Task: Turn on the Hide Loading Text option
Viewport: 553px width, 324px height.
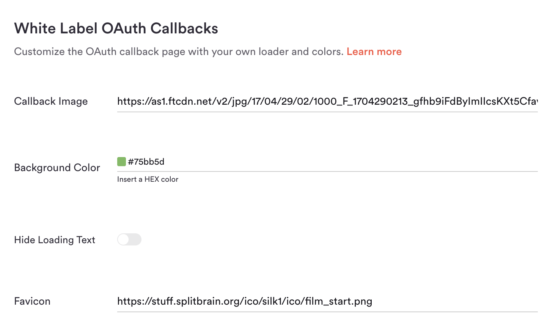Action: point(129,239)
